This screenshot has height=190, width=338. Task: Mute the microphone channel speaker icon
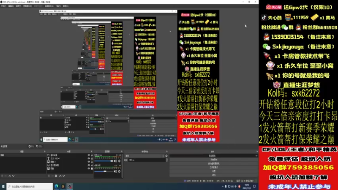coord(115,161)
